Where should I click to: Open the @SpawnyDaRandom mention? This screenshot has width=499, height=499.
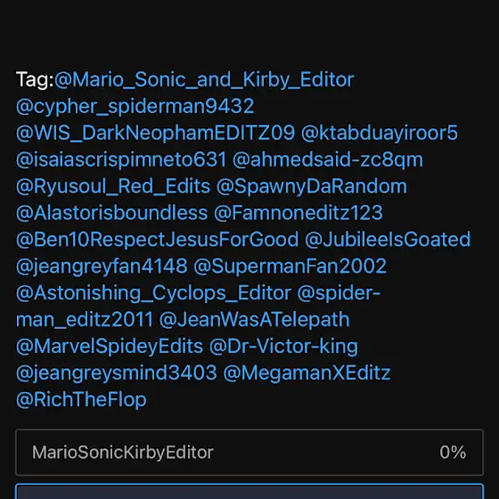[x=312, y=186]
